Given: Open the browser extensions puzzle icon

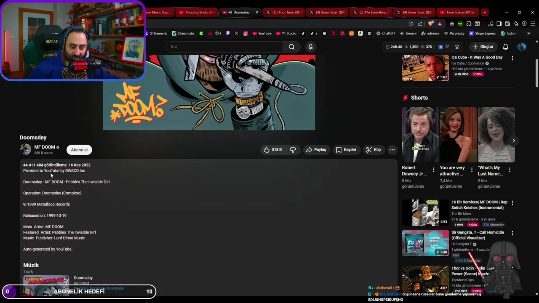Looking at the screenshot, I should 469,24.
